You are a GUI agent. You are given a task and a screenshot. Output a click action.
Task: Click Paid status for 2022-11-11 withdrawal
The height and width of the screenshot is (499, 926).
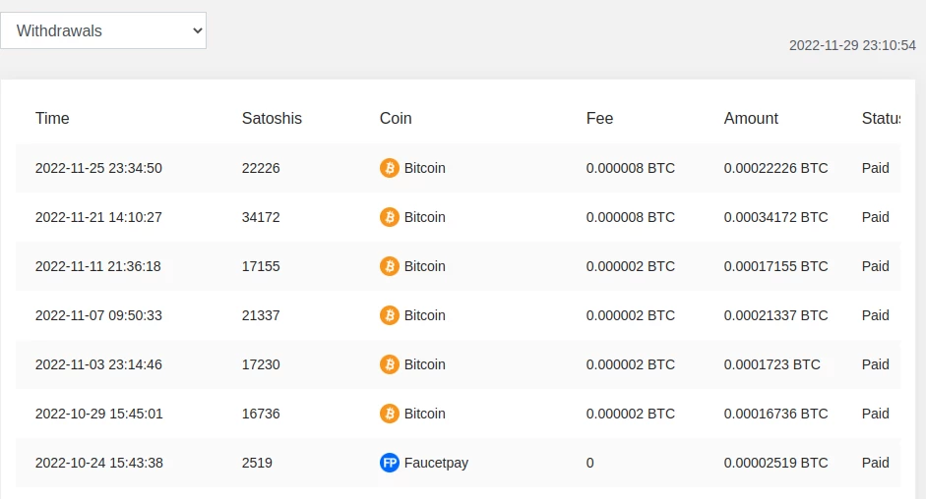[875, 266]
